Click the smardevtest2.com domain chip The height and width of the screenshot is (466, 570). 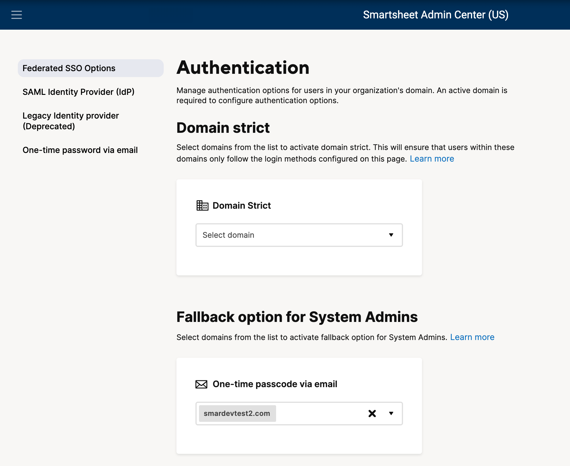coord(237,414)
